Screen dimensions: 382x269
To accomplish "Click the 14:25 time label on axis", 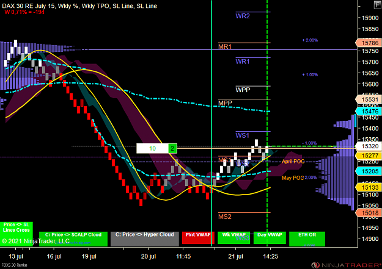I will [270, 257].
